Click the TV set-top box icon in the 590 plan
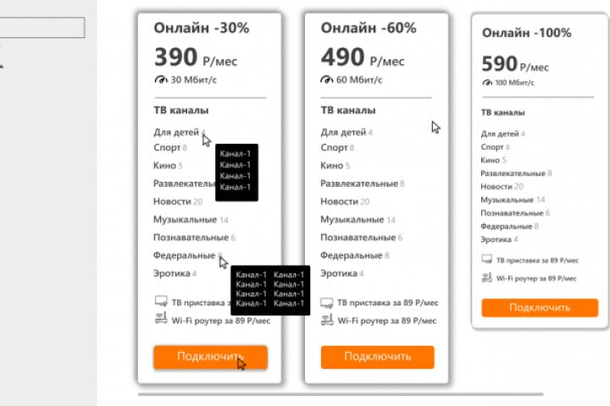The image size is (610, 406). [x=486, y=261]
